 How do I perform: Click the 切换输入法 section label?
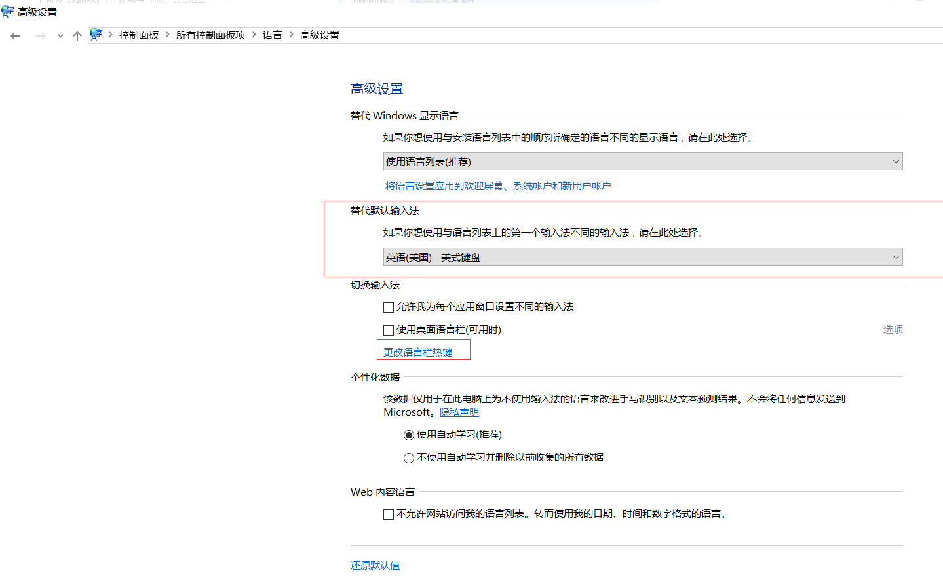pyautogui.click(x=375, y=285)
